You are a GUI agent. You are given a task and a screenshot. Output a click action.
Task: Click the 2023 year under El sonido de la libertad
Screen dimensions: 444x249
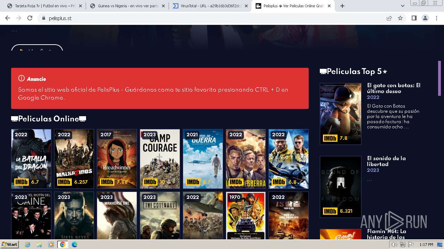click(373, 170)
